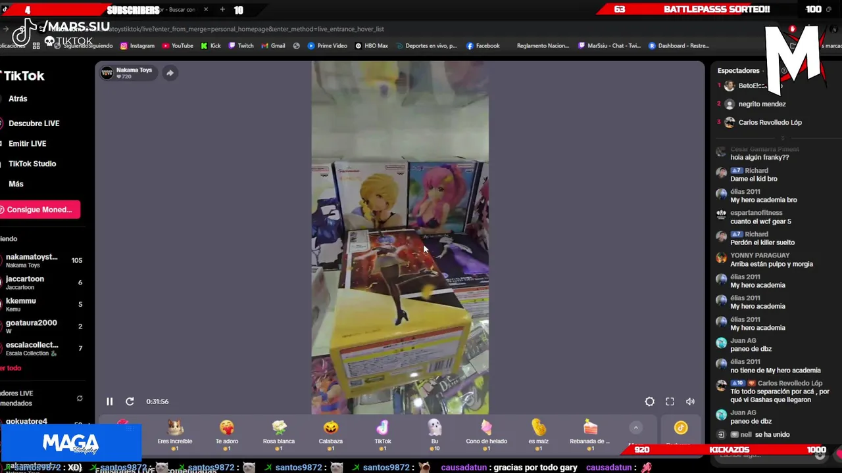The image size is (842, 473).
Task: Open the Deportes en vivo bookmark
Action: point(425,46)
